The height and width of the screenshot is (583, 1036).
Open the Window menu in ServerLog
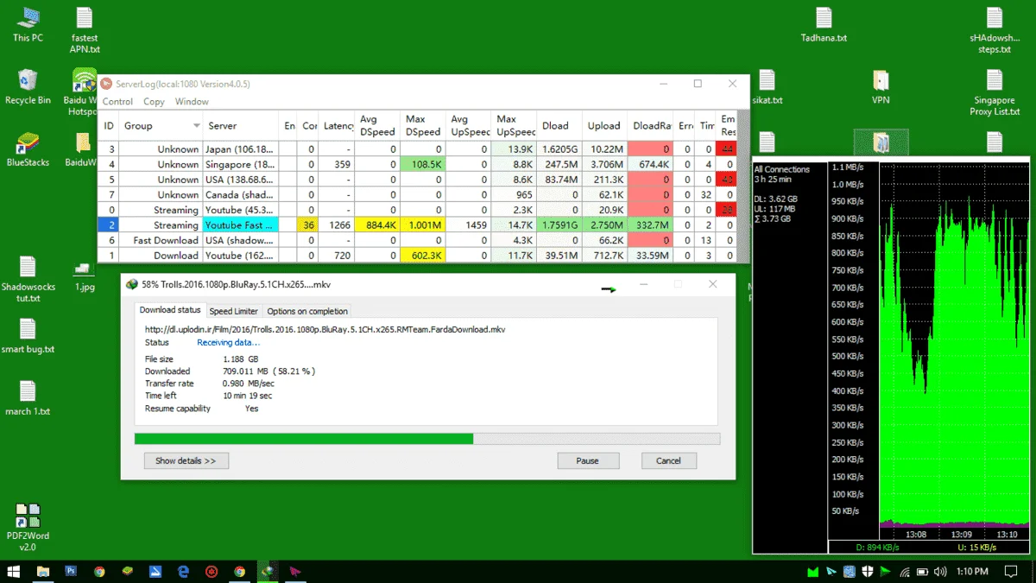pos(192,101)
